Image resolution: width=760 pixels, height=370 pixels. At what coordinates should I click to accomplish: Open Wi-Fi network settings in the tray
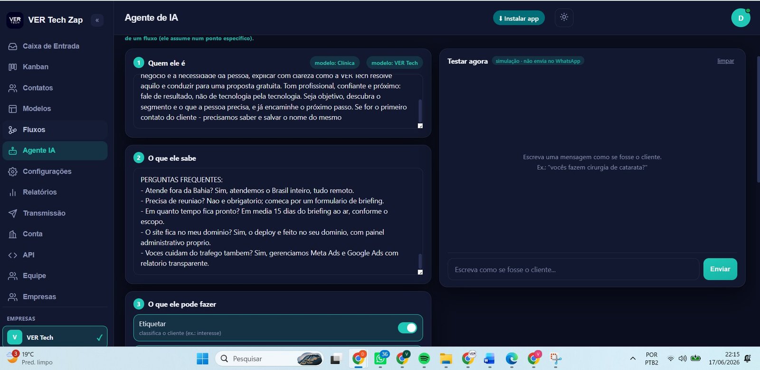(x=671, y=359)
